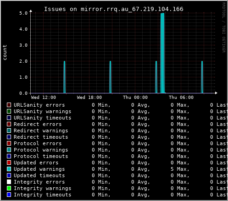The image size is (228, 201).
Task: Click the Protocol warnings teal swatch
Action: click(x=9, y=150)
